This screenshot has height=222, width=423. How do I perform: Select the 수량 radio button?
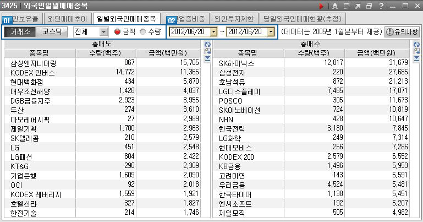click(x=142, y=32)
